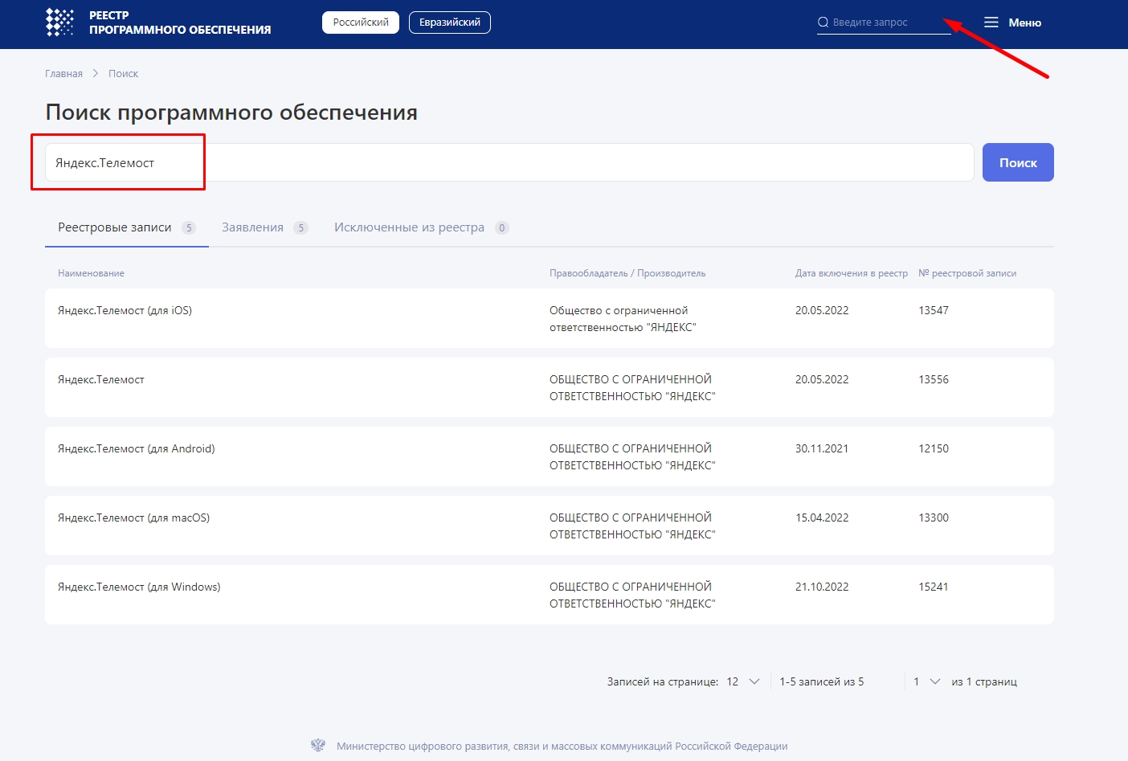Click Исключенные из реестра count badge 0

point(502,227)
